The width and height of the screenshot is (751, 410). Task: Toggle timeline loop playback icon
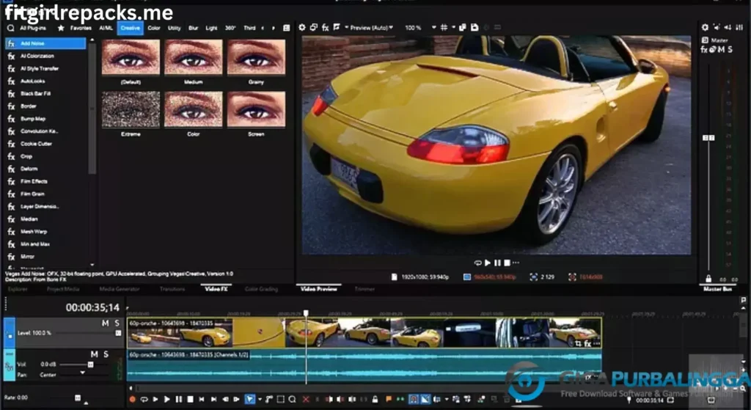(x=144, y=399)
